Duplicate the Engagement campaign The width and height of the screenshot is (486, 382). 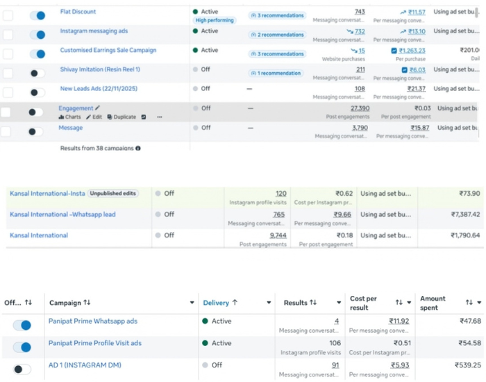[121, 117]
